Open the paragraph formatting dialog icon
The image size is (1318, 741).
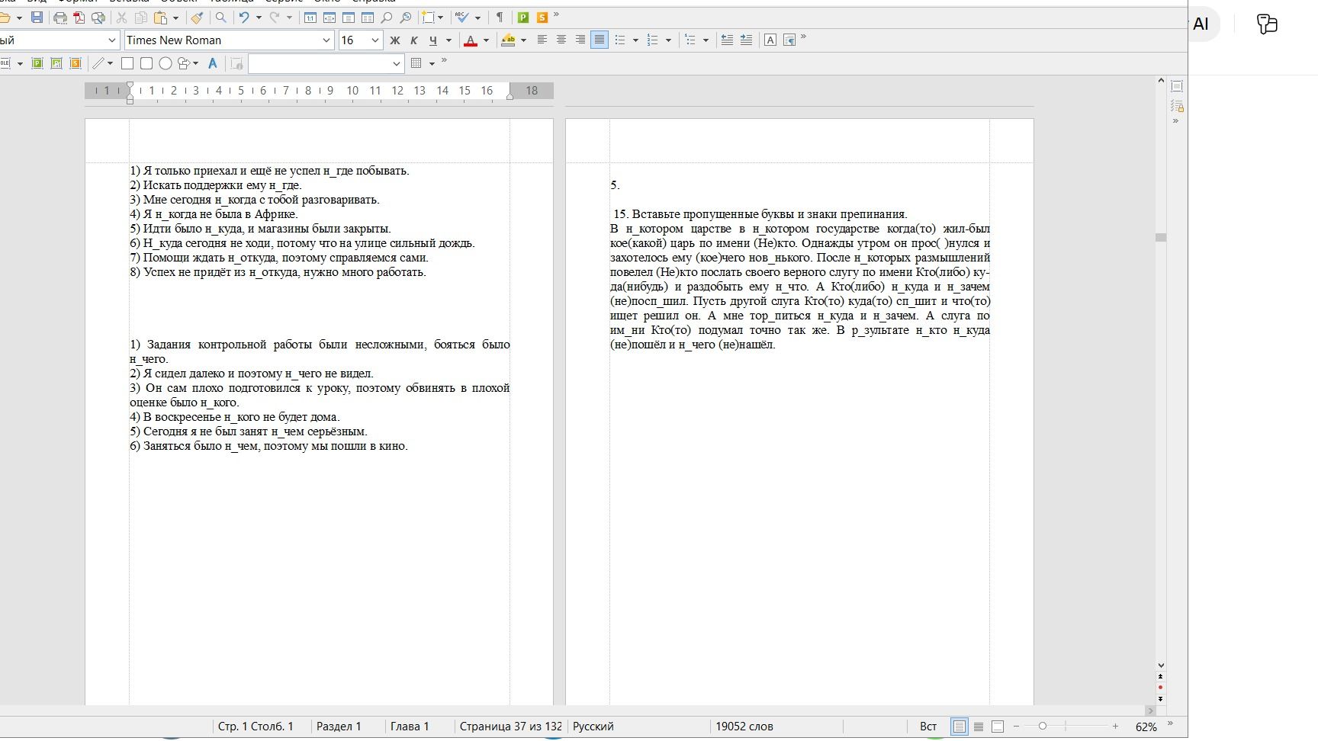789,40
